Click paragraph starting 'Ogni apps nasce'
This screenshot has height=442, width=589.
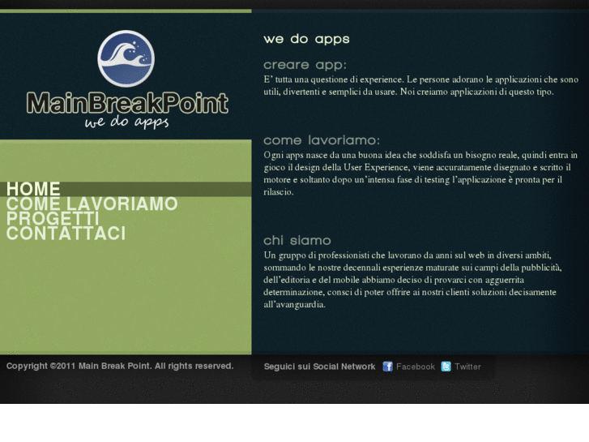[x=420, y=174]
